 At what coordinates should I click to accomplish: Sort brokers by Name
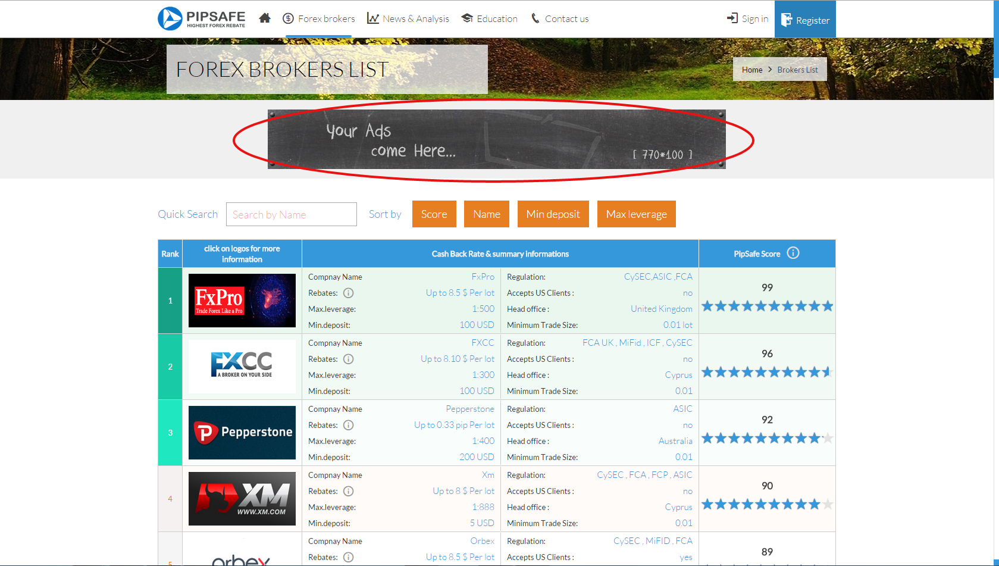(487, 214)
